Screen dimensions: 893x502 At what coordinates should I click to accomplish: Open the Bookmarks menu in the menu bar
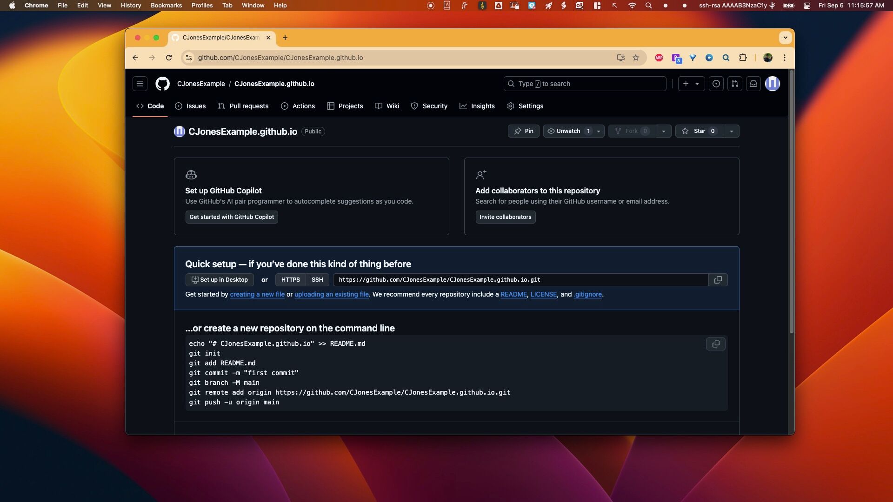(166, 5)
